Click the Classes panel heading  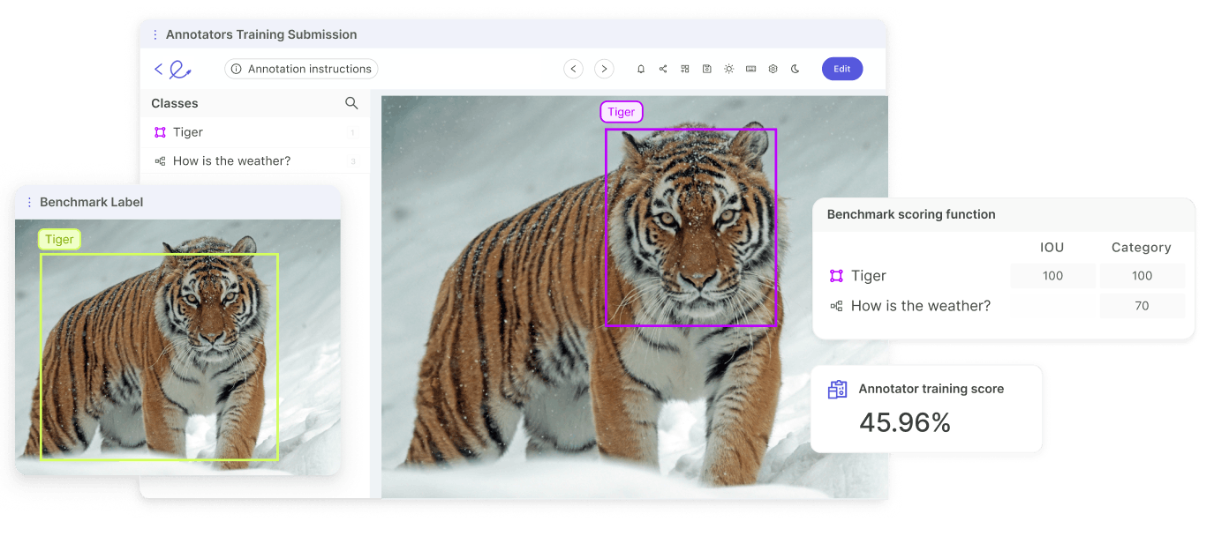[175, 103]
